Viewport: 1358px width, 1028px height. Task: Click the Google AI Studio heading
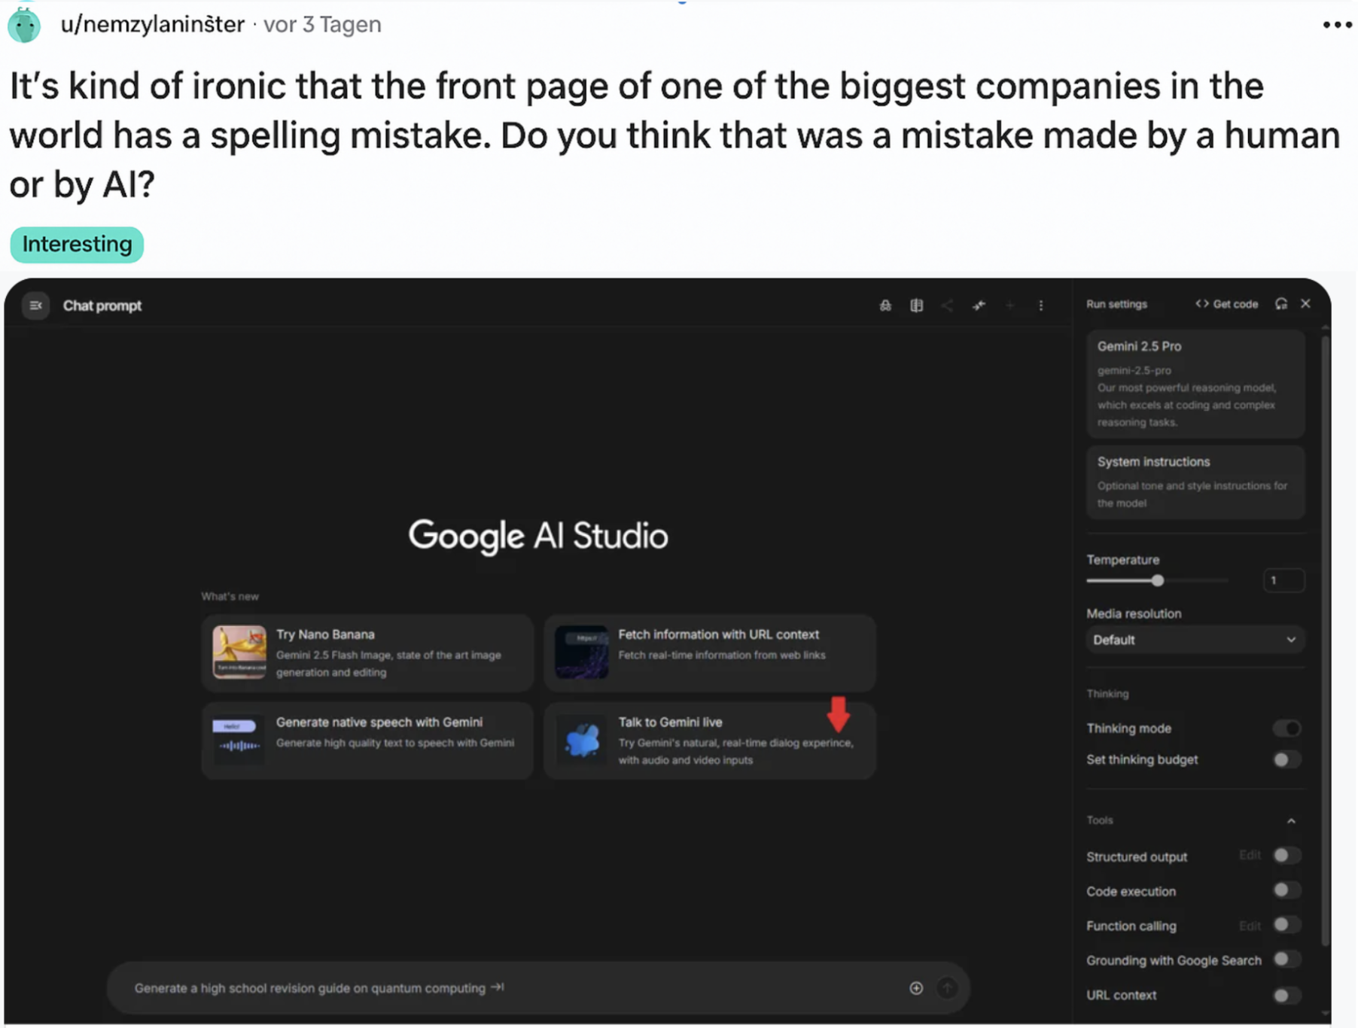pos(538,536)
